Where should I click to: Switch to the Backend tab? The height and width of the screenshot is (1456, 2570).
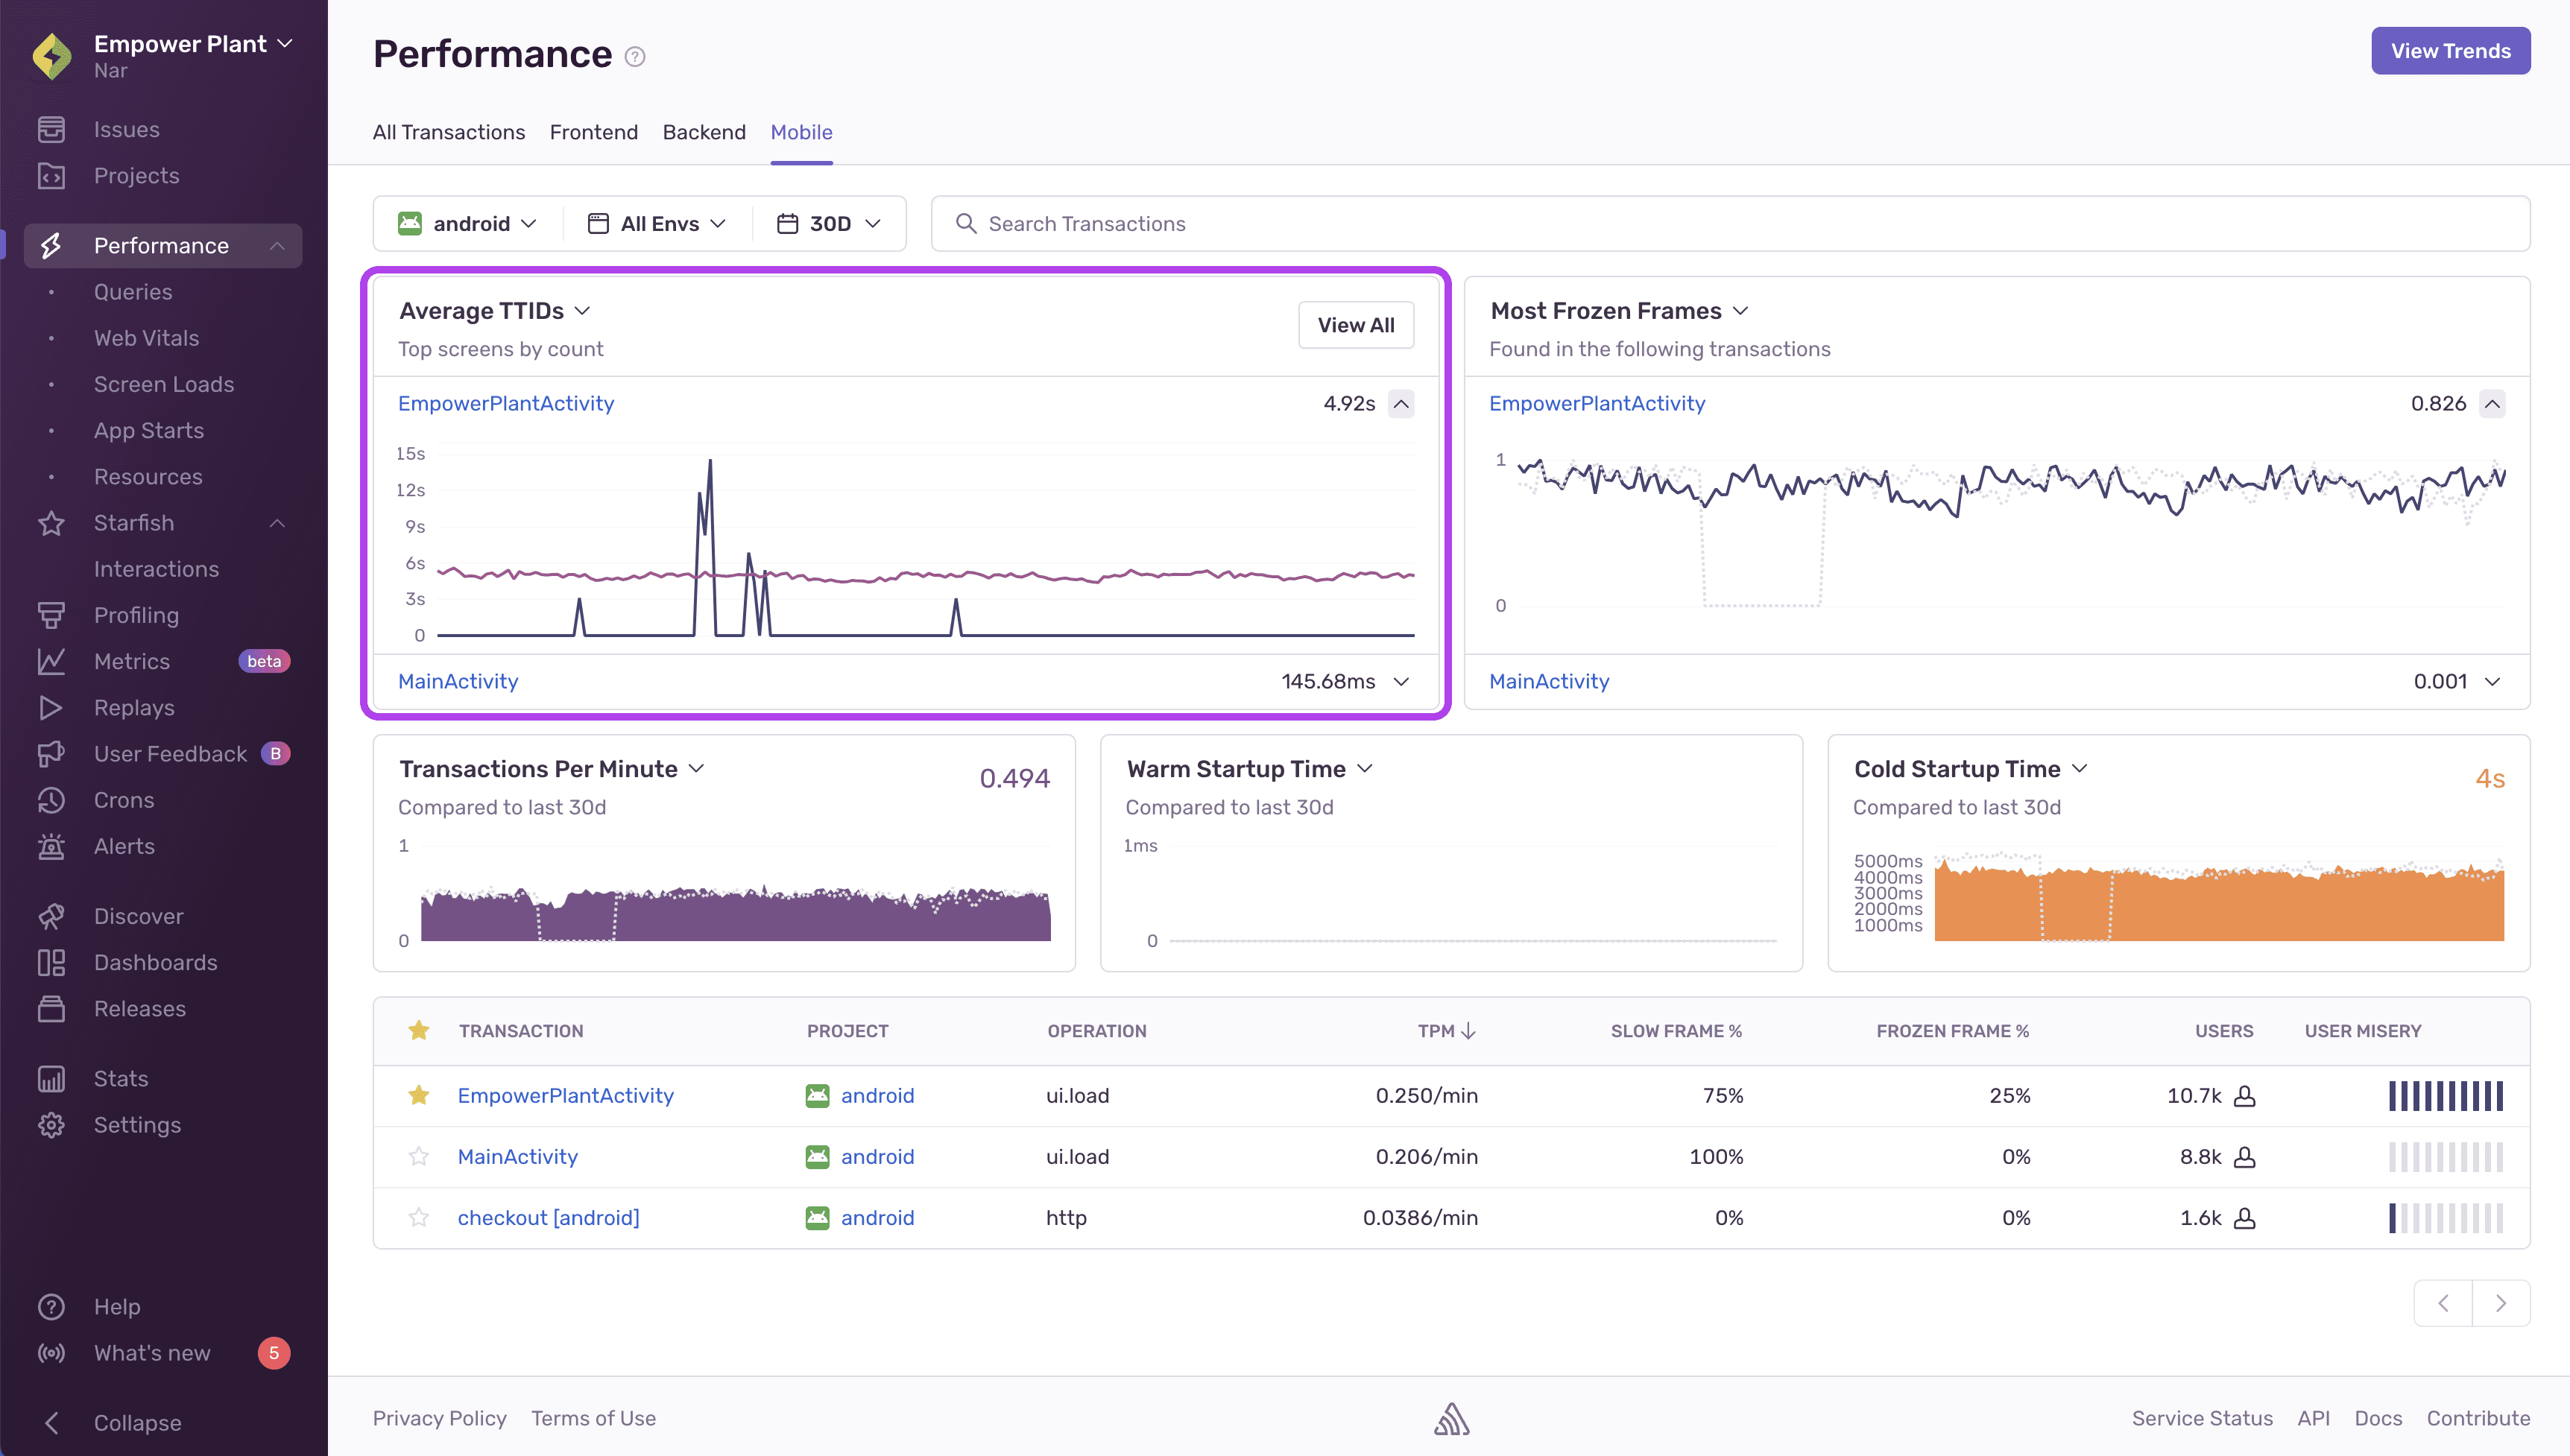[x=704, y=132]
